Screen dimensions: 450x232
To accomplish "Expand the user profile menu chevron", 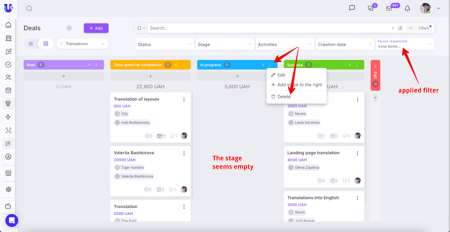I will click(x=438, y=8).
